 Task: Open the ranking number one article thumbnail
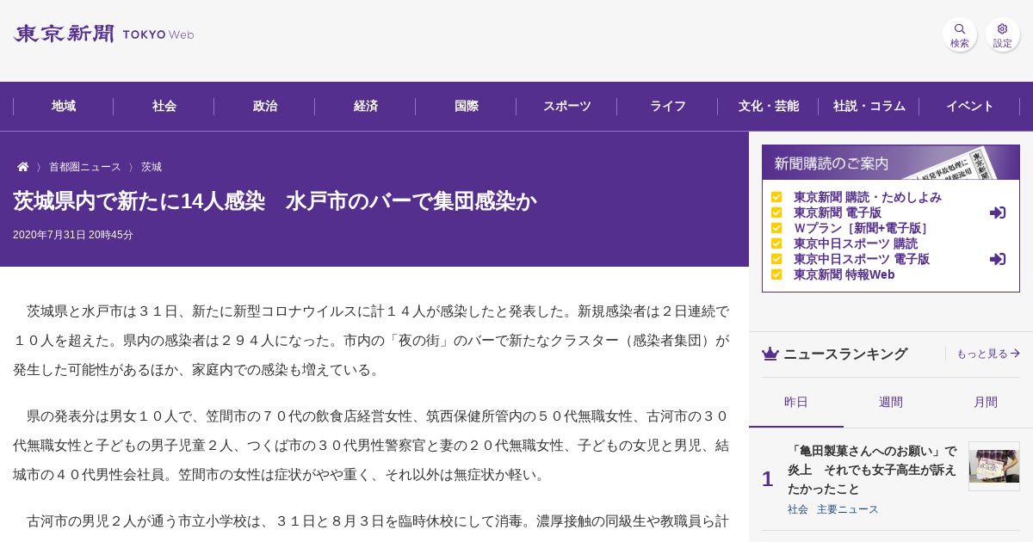click(x=994, y=466)
